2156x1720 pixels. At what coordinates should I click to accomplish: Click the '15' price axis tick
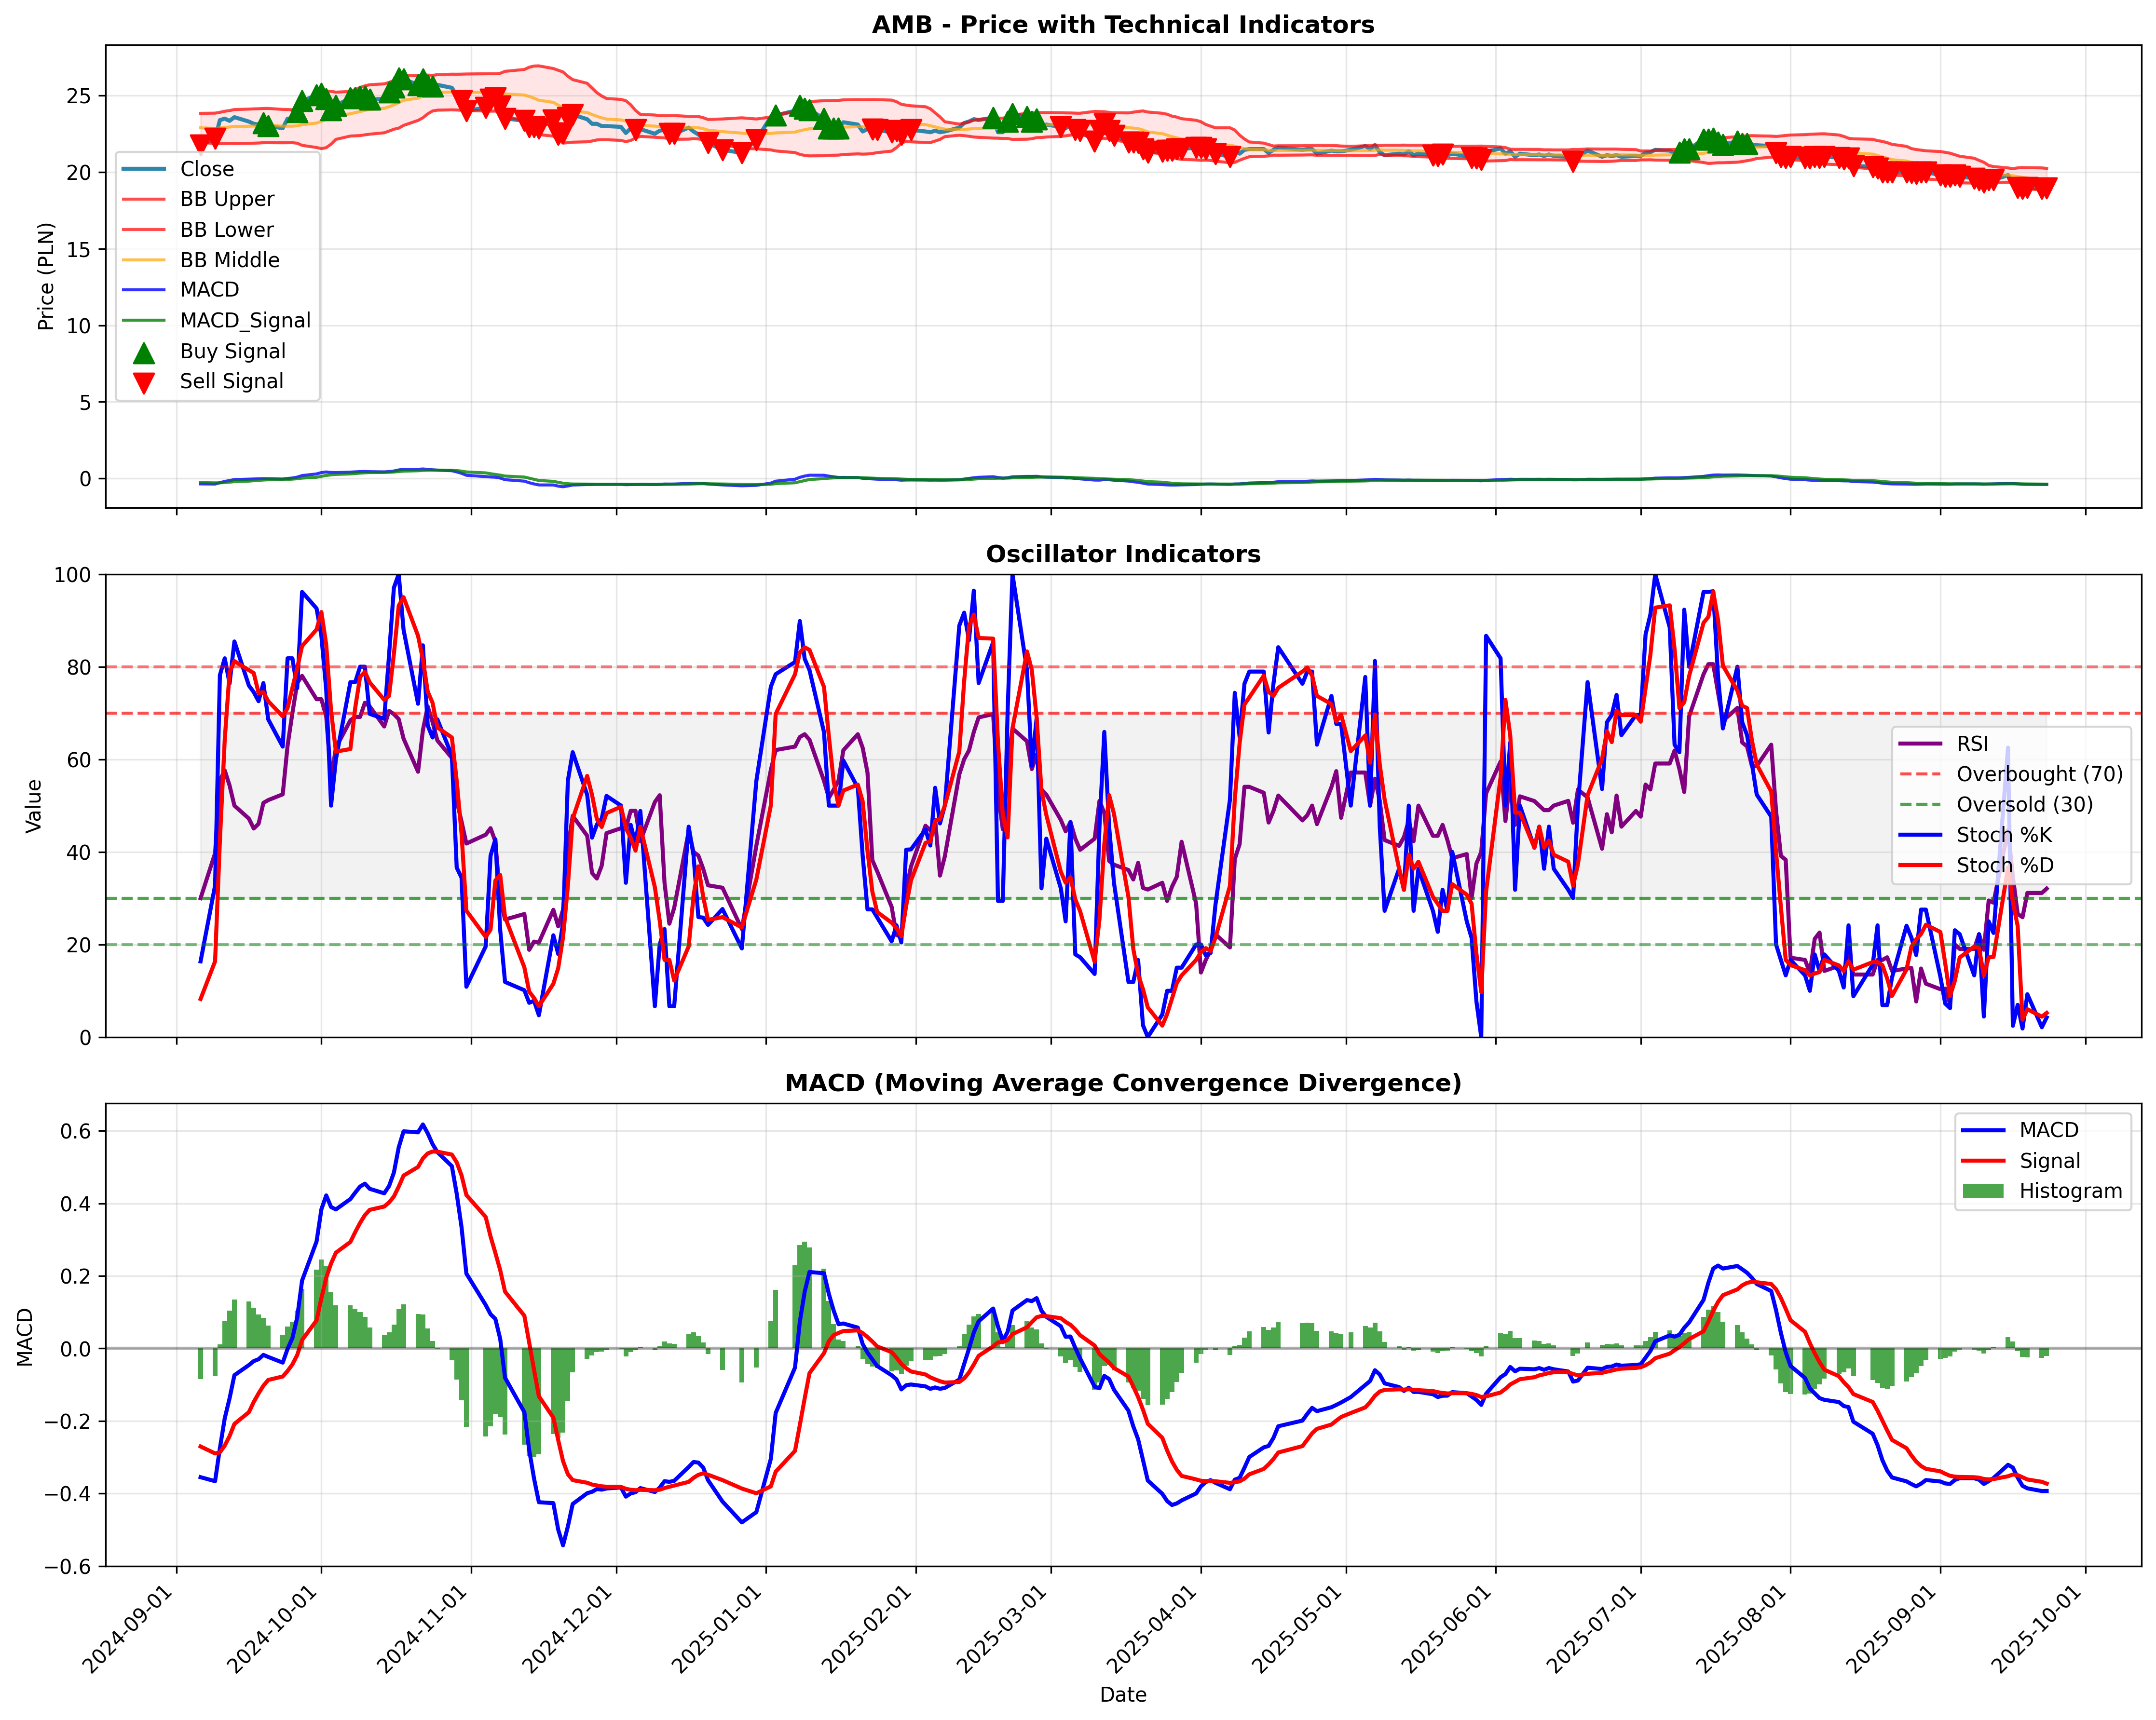(79, 250)
